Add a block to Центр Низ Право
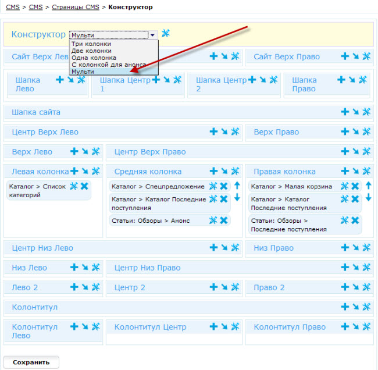Viewport: 378px width, 370px height. pyautogui.click(x=345, y=267)
